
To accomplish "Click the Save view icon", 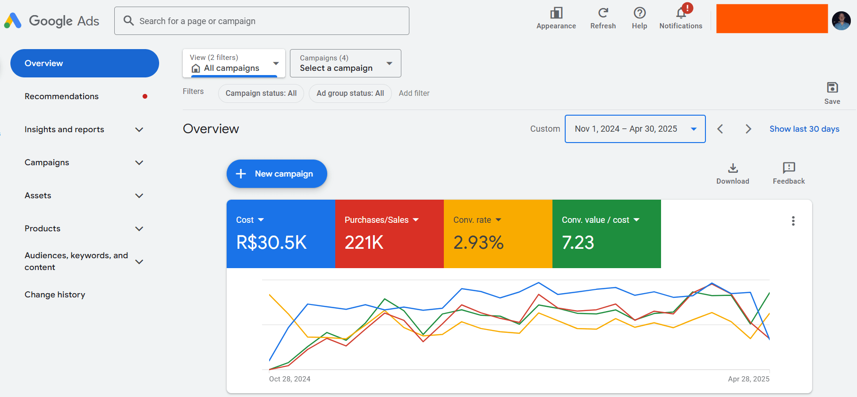I will [x=832, y=88].
